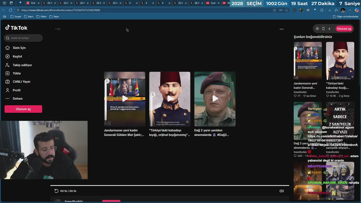Open sidebar Jandarmanın yeni kadın Generali thumbnail

[x=308, y=61]
